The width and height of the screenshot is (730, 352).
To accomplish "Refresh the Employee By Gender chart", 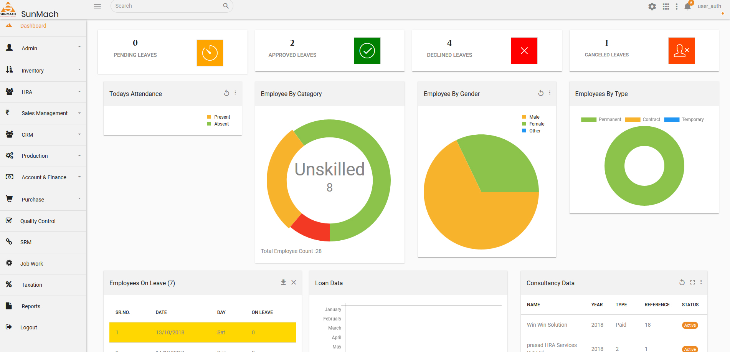I will pyautogui.click(x=541, y=93).
